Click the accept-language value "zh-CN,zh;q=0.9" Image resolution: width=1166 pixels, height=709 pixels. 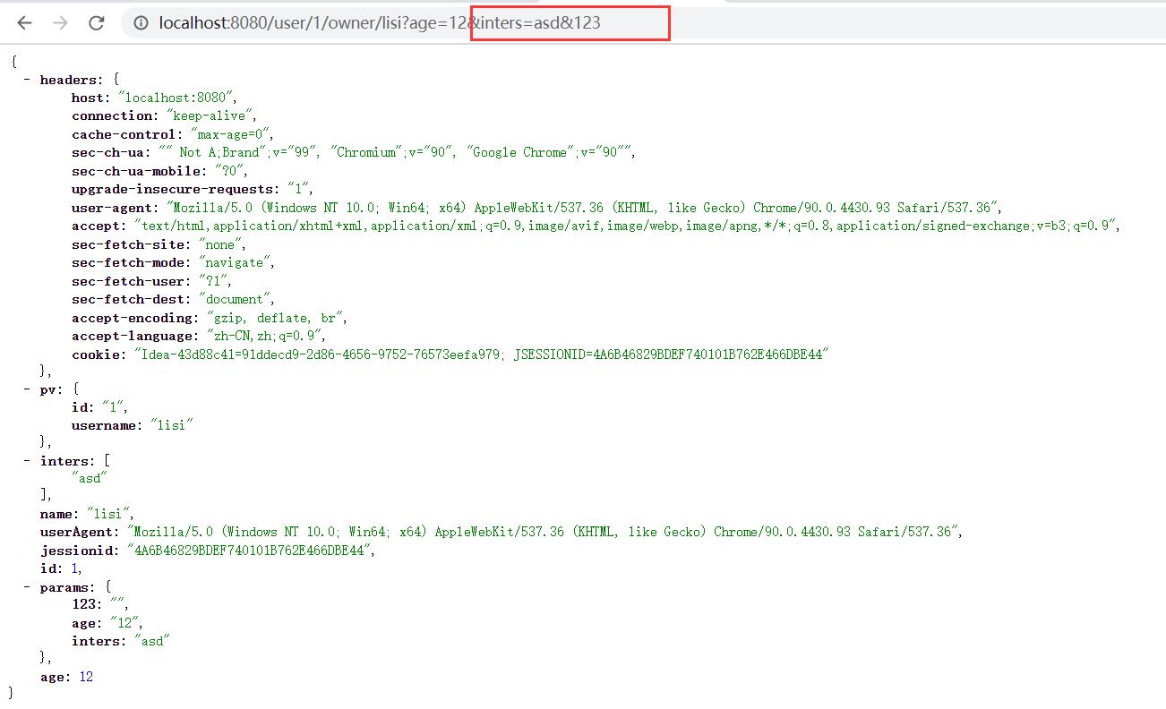coord(262,336)
